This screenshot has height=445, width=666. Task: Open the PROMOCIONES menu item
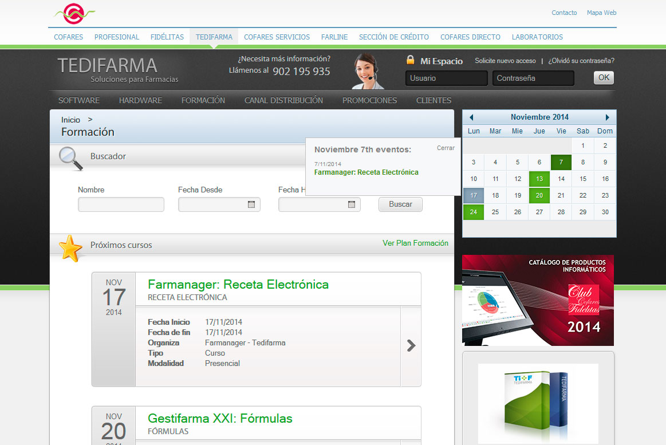(369, 100)
